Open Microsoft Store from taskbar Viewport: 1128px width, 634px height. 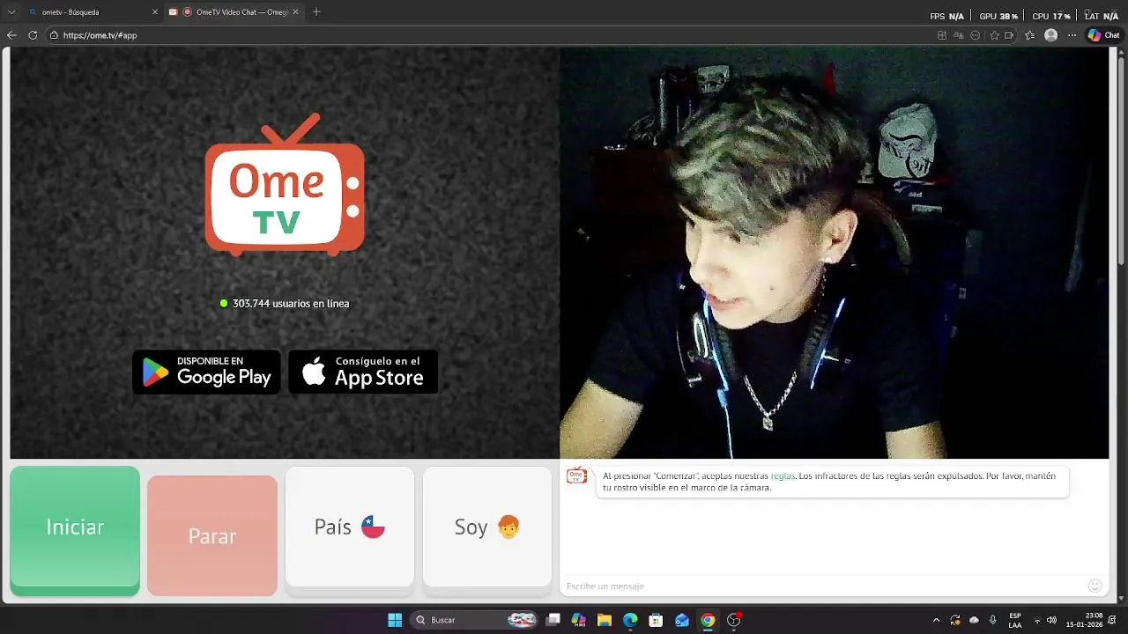tap(656, 620)
